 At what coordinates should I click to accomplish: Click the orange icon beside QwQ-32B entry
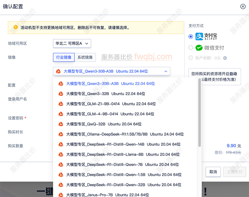pos(61,124)
